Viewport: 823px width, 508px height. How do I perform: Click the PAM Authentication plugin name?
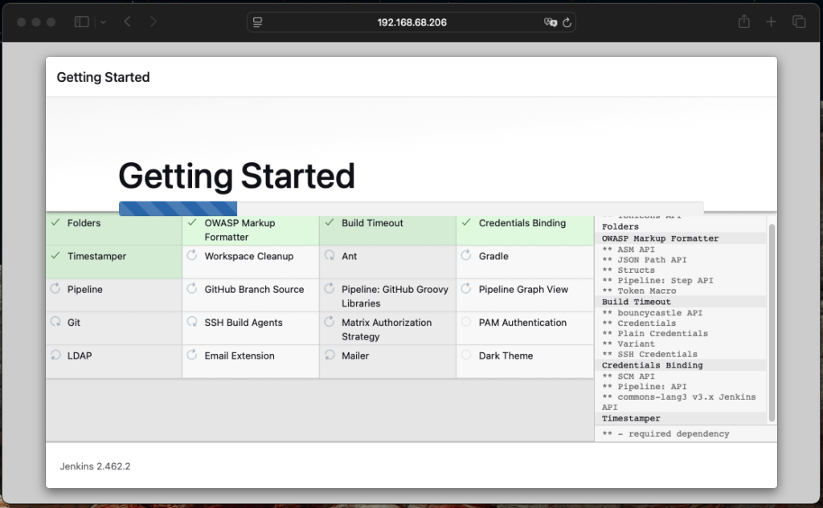[x=522, y=323]
